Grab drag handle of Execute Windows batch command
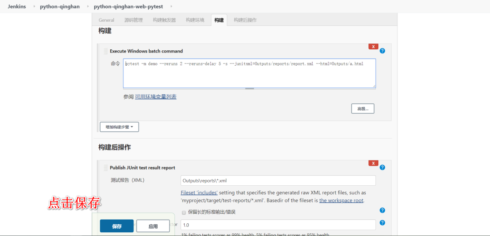This screenshot has height=236, width=490. pyautogui.click(x=105, y=51)
